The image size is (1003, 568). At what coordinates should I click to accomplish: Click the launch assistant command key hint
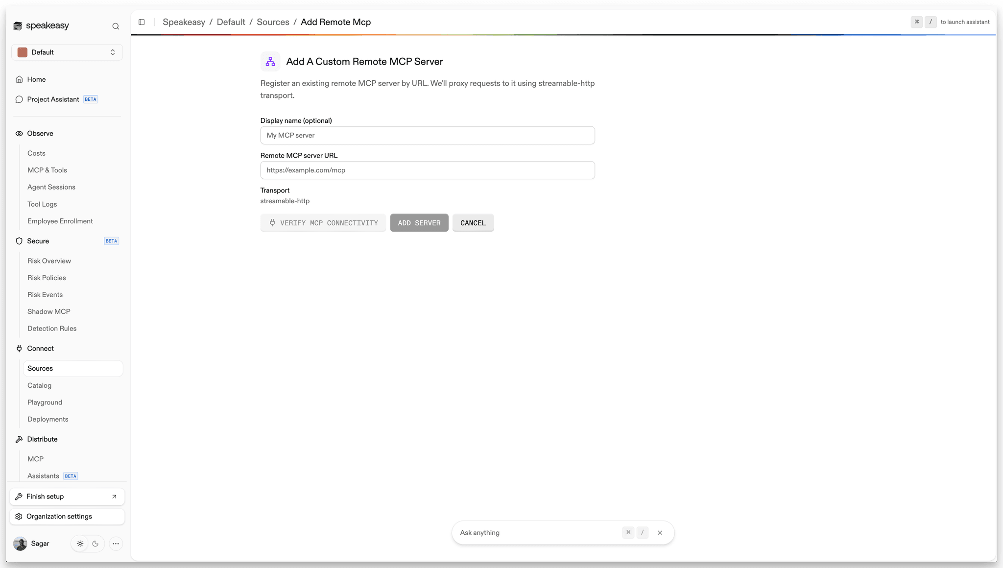(x=916, y=22)
